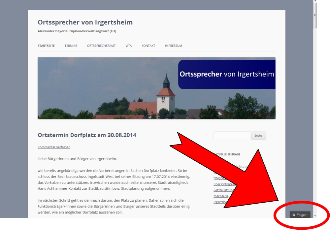The image size is (330, 230).
Task: Open post title Ortstermin Dorfplatz am 30.08.2014
Action: [87, 135]
